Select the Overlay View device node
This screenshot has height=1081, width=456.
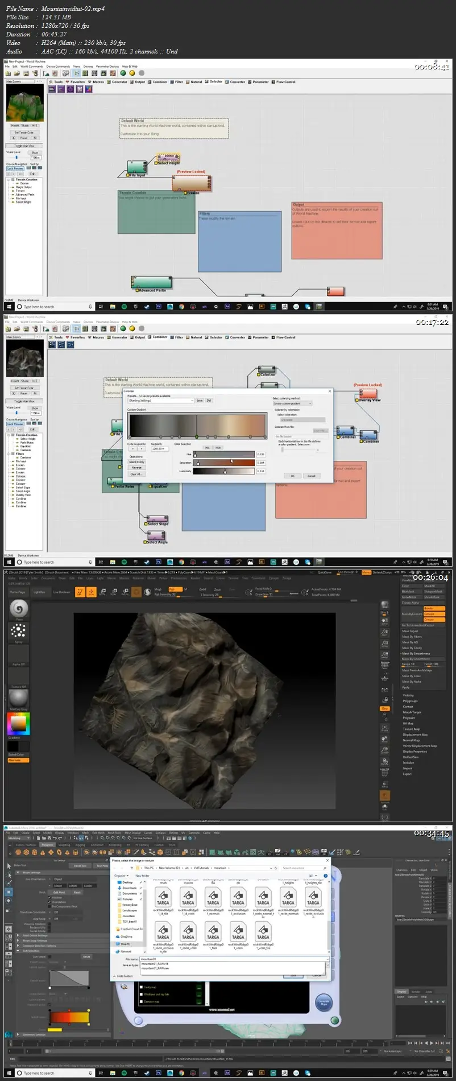pyautogui.click(x=367, y=394)
